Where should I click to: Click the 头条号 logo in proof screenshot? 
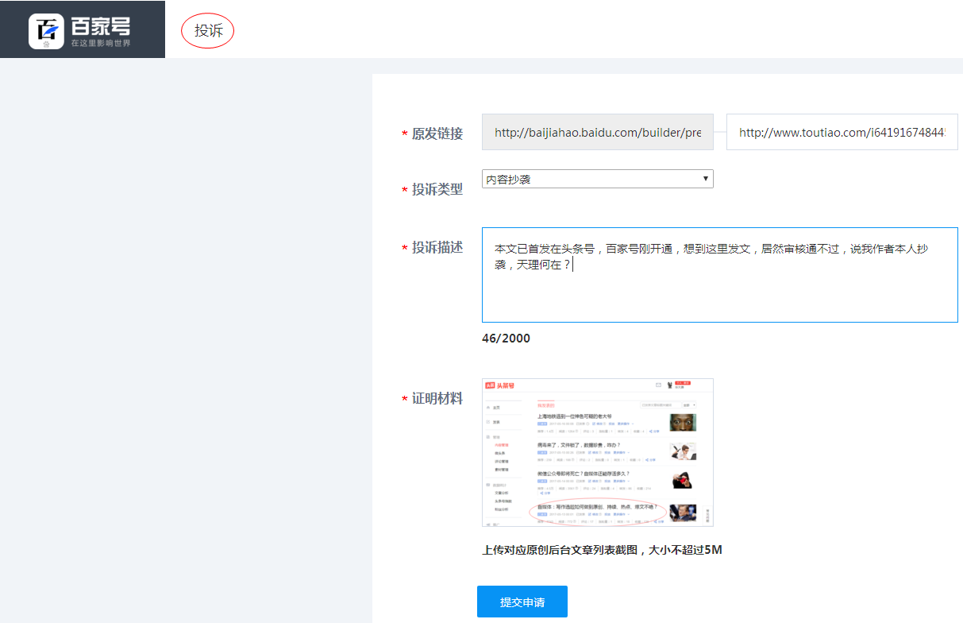(x=500, y=386)
